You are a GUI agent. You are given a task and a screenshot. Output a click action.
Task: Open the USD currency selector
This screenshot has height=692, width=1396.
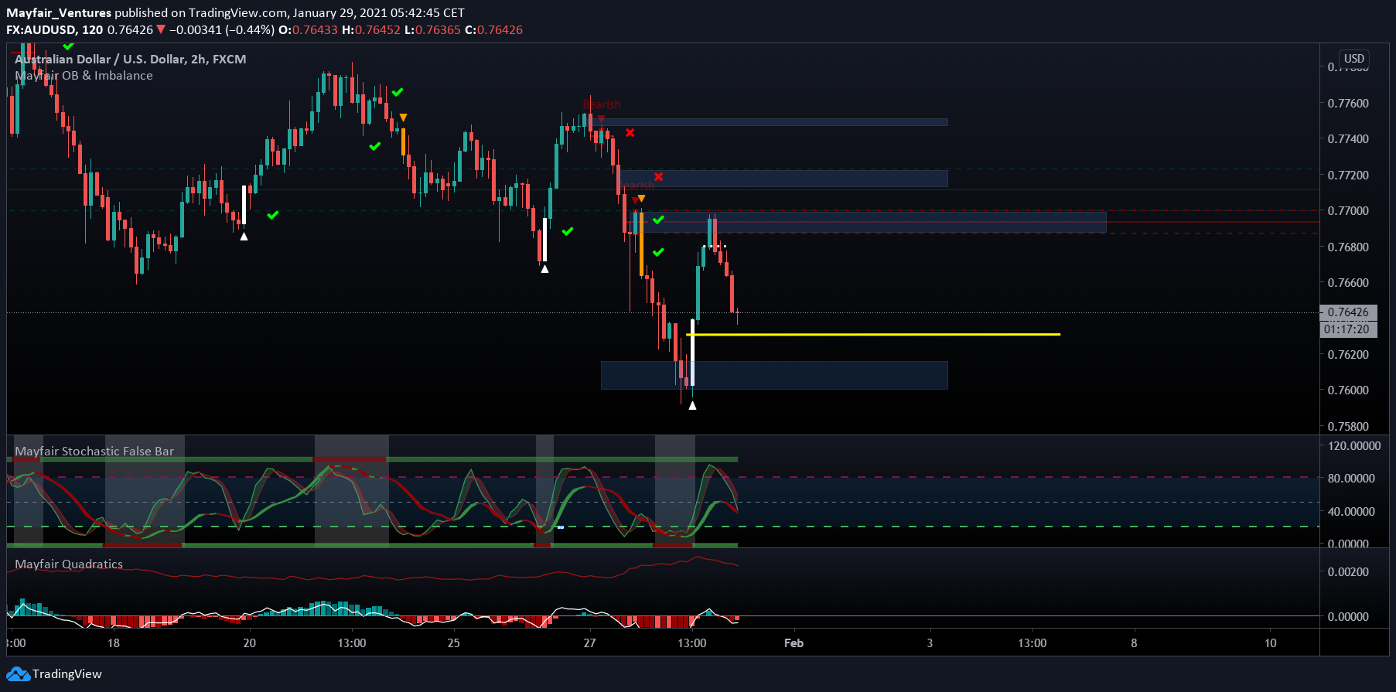click(1354, 59)
